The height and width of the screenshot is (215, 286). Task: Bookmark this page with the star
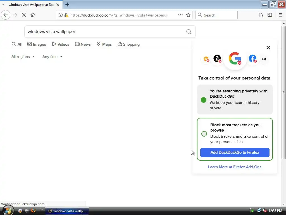(188, 15)
